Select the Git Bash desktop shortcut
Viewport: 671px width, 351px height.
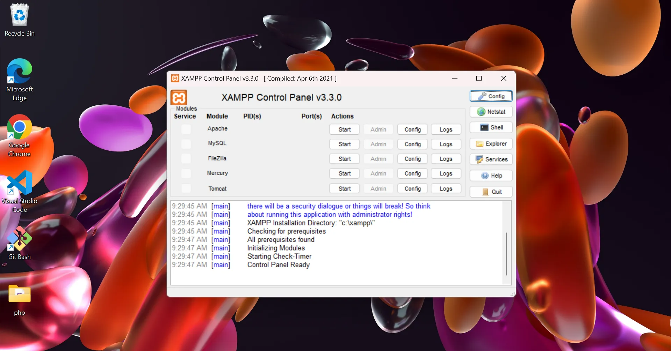pos(20,243)
